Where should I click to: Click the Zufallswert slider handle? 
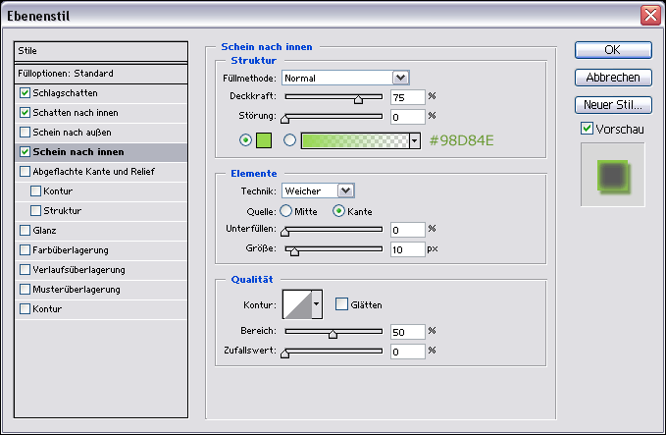click(x=285, y=354)
